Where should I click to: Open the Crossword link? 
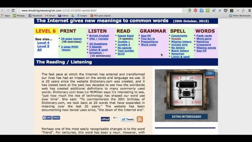[203, 45]
